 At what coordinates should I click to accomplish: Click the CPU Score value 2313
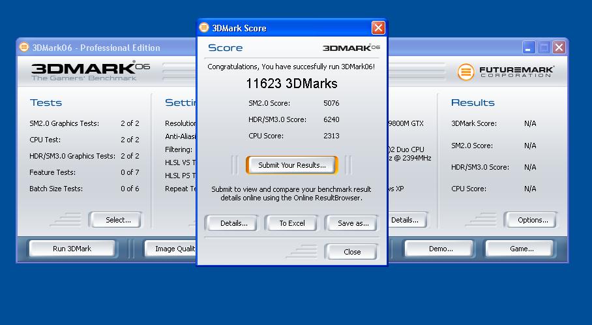coord(331,136)
